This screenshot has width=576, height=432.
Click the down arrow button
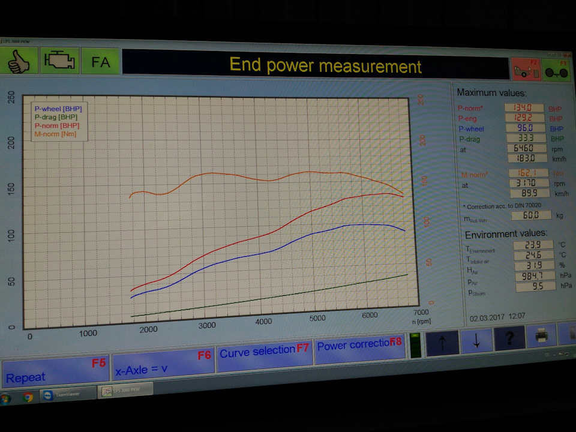coord(476,340)
